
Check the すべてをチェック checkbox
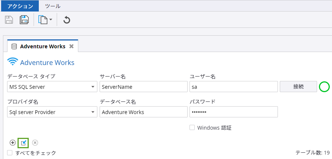tap(10, 153)
